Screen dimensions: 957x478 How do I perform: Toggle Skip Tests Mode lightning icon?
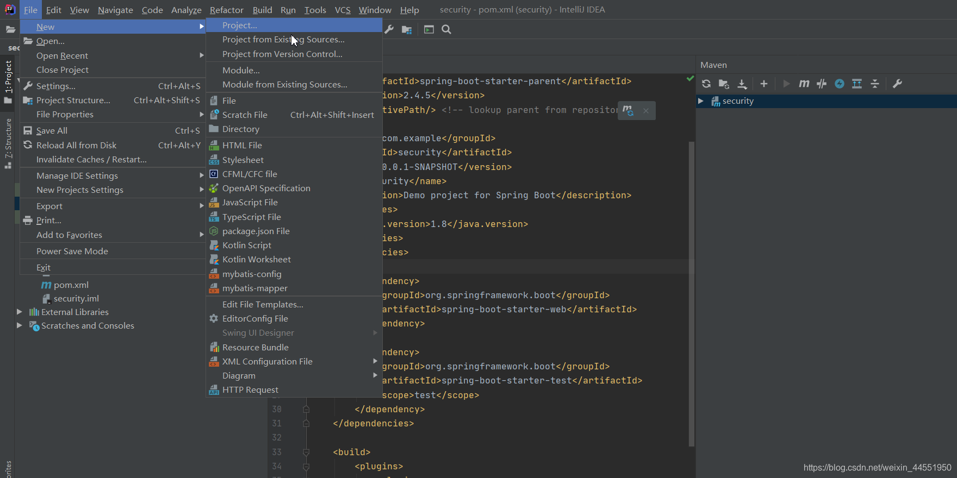click(x=840, y=84)
